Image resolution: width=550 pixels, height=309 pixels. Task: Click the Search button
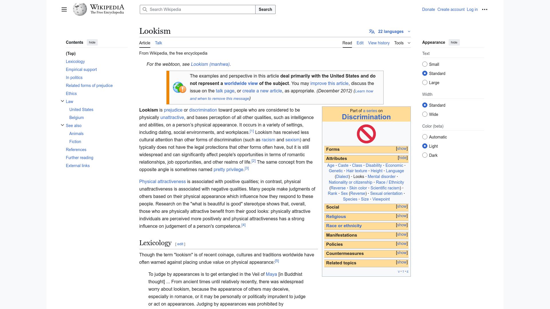265,9
